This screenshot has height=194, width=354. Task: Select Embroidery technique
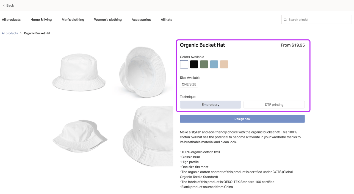pos(211,105)
